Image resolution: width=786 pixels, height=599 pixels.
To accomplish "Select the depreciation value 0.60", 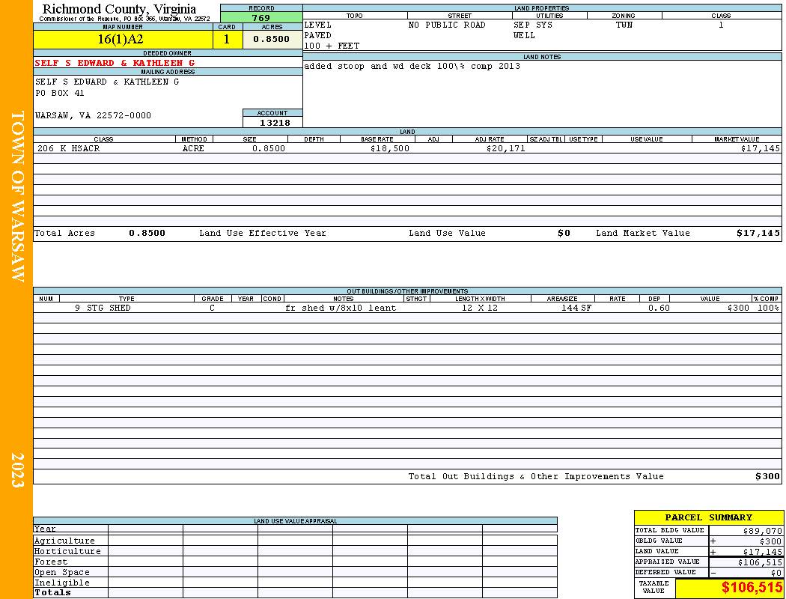I will pyautogui.click(x=659, y=308).
